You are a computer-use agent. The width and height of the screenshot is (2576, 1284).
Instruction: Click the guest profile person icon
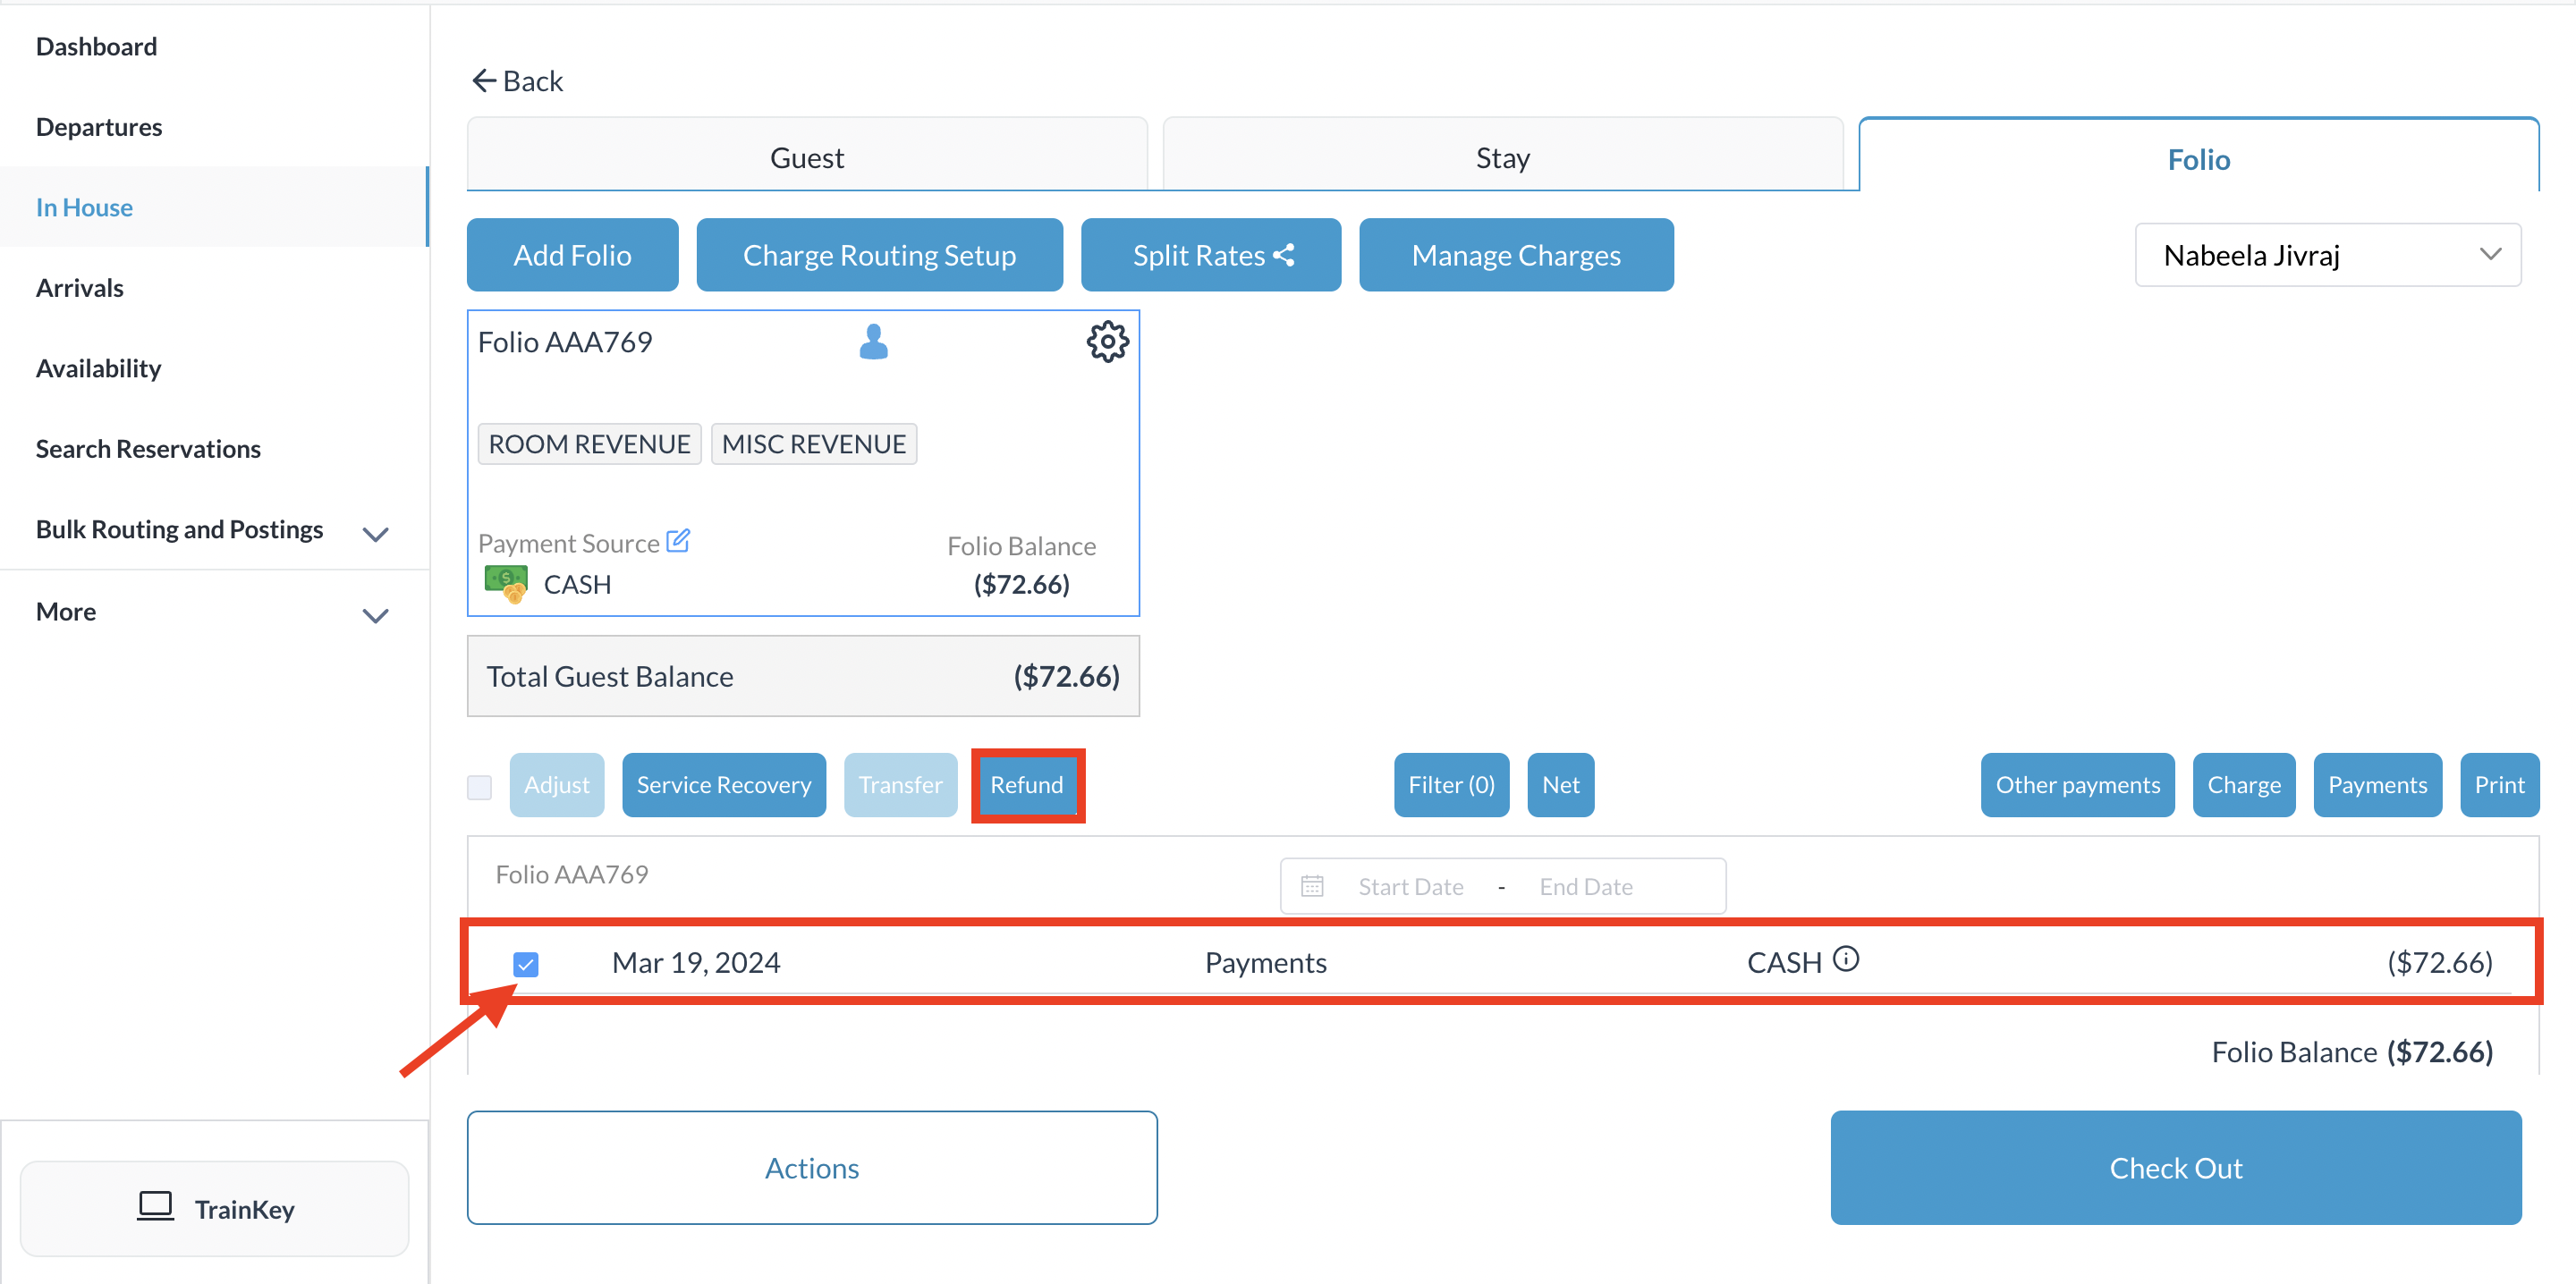click(873, 342)
